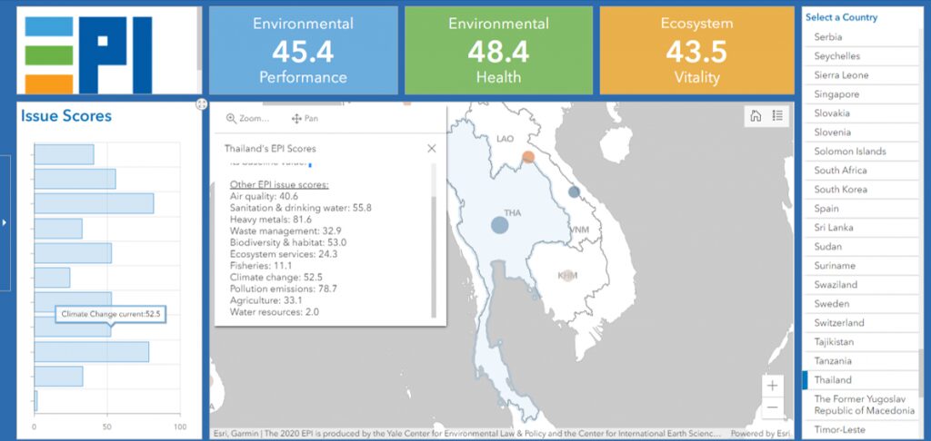Close Thailand's EPI Scores popup
This screenshot has width=931, height=441.
click(431, 148)
